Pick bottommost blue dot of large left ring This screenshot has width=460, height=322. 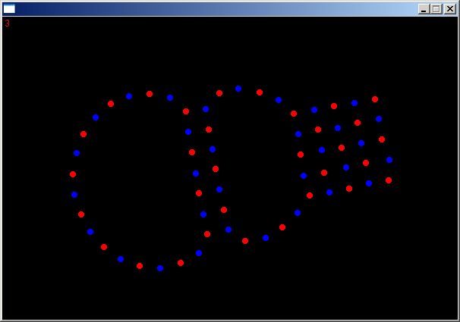160,268
